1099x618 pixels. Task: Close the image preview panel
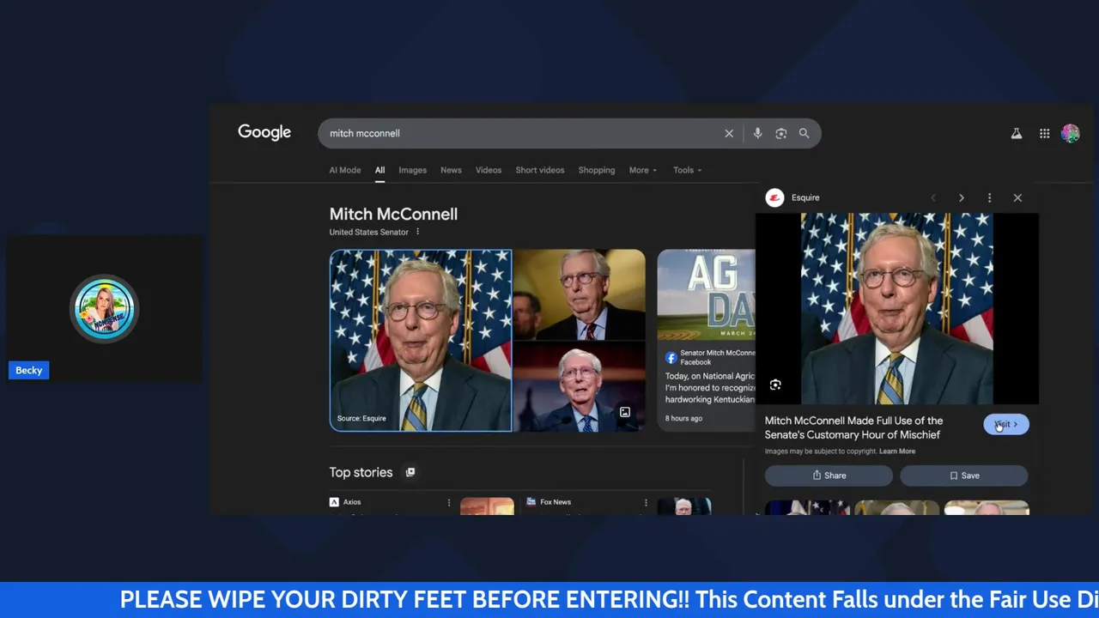tap(1017, 197)
